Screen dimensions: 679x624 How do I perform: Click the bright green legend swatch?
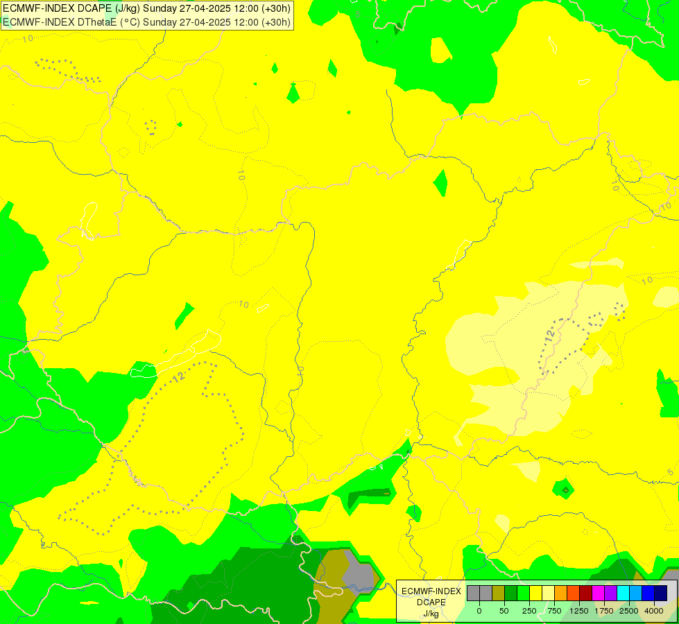[524, 593]
